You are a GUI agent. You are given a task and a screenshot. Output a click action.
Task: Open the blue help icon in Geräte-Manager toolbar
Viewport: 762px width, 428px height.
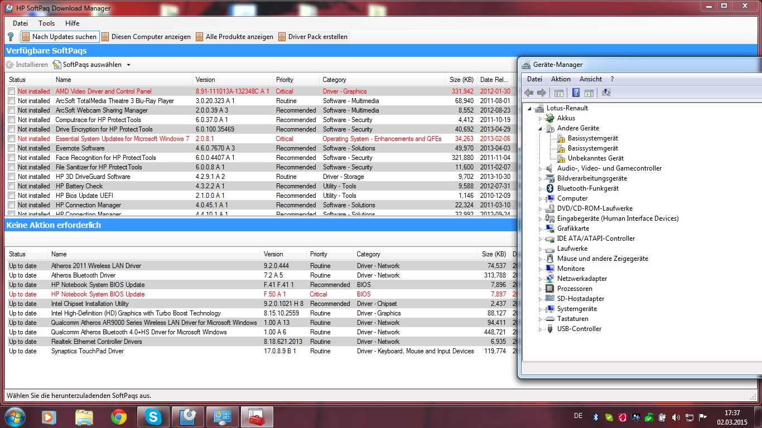[576, 93]
